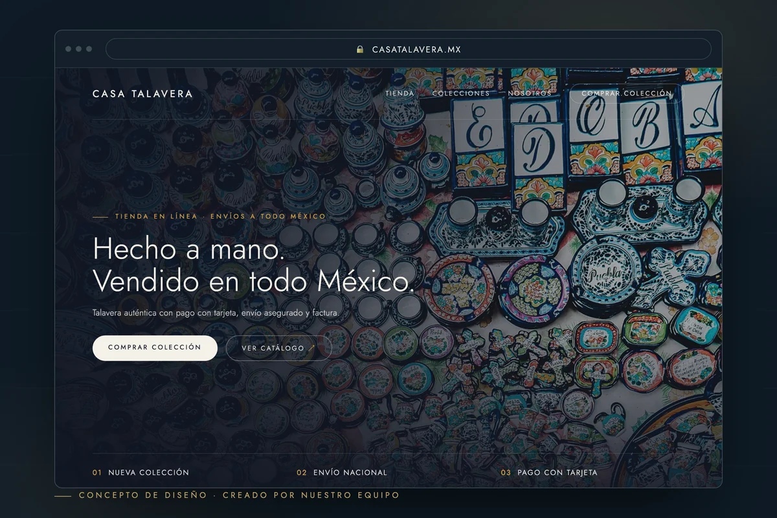Click the headline 'Vendido en todo México.'

254,281
